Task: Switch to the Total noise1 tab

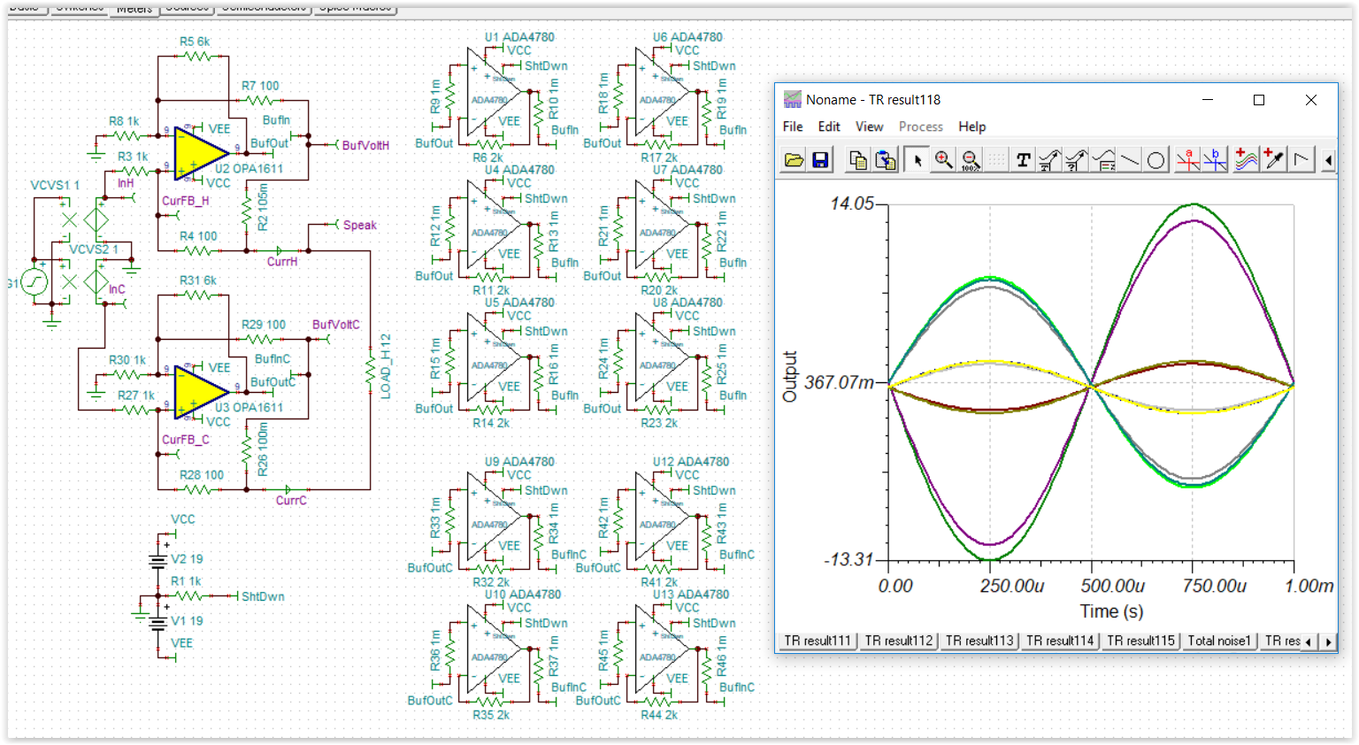Action: point(1219,641)
